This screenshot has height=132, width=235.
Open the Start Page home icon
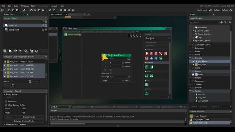tap(3, 10)
